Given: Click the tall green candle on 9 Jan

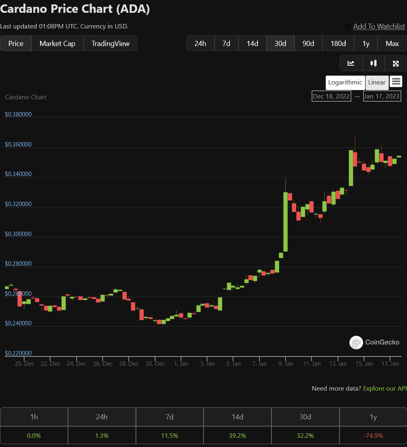Looking at the screenshot, I should coord(285,222).
